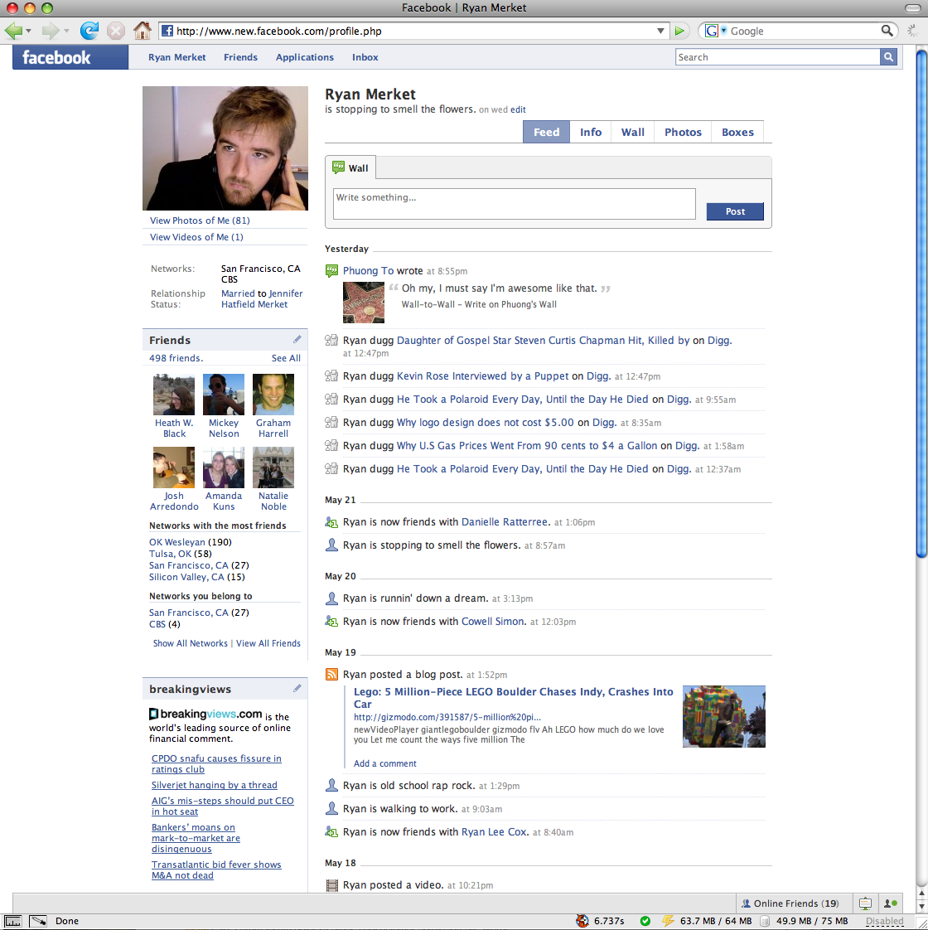Click the browser reload button
Viewport: 928px width, 930px height.
(x=89, y=31)
